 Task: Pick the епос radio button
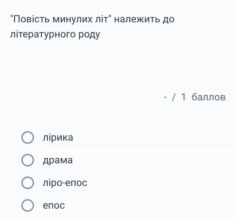click(x=27, y=205)
